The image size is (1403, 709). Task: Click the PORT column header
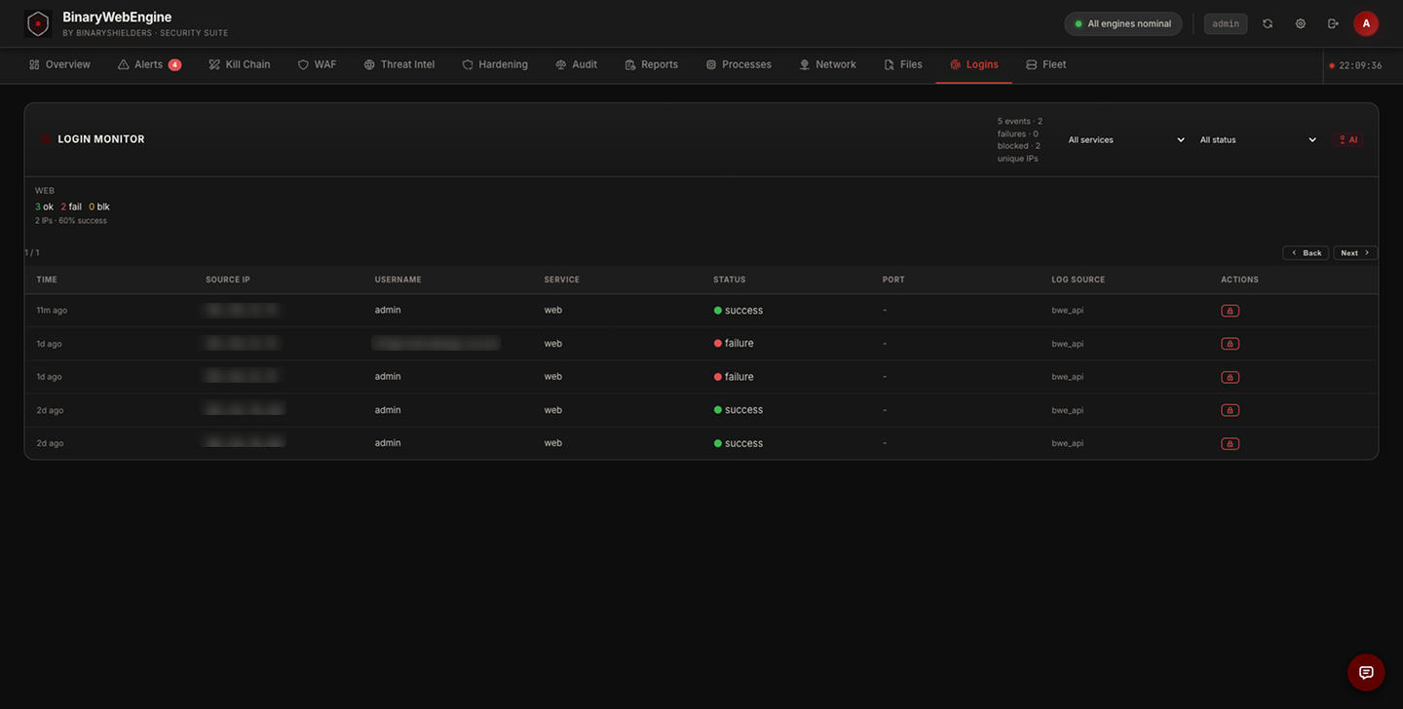(893, 280)
